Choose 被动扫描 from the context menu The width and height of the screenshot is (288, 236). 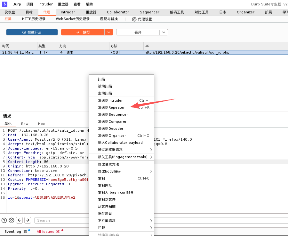pyautogui.click(x=121, y=86)
